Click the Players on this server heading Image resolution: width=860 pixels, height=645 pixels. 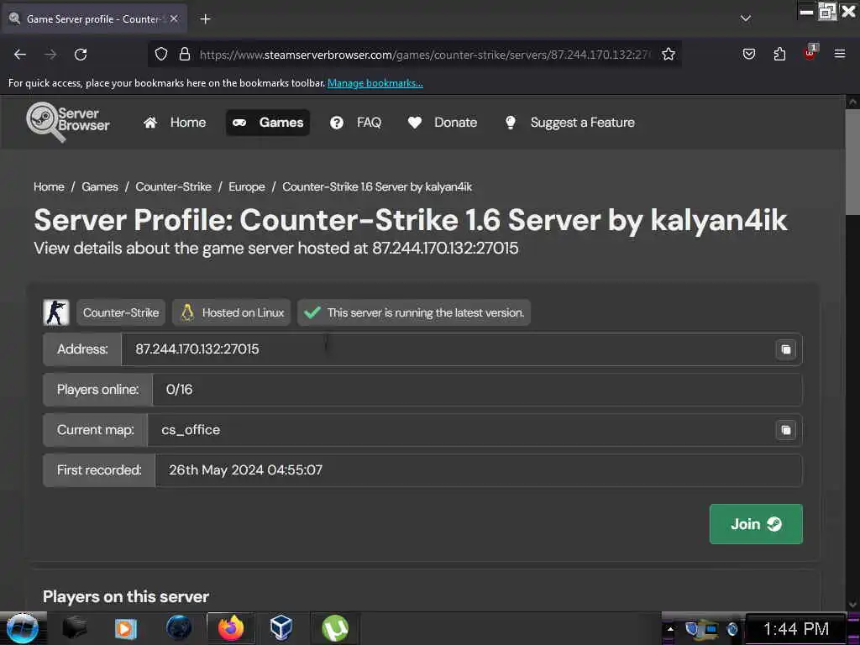tap(126, 597)
